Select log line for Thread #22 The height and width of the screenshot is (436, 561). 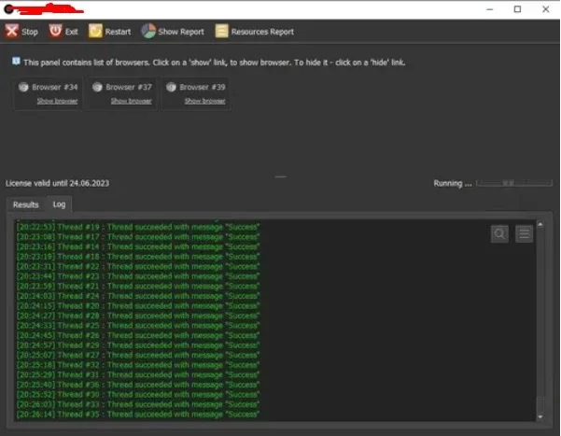pyautogui.click(x=138, y=266)
